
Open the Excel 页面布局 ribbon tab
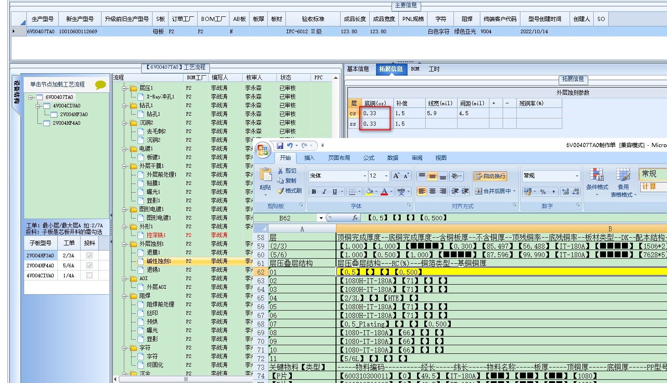coord(339,158)
